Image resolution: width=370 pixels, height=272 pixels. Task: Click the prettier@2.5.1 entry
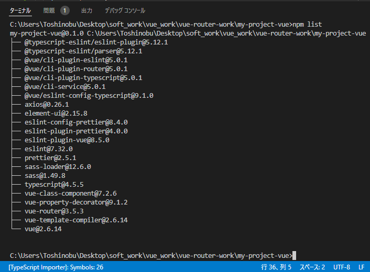click(x=50, y=158)
